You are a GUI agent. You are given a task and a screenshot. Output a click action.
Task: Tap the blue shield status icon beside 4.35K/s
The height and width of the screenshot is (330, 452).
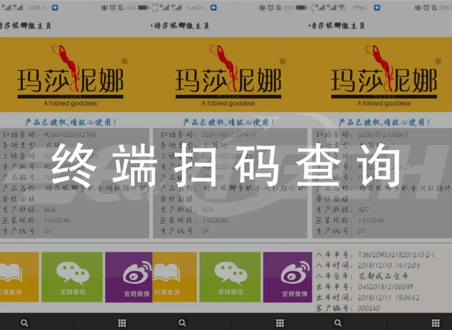214,8
